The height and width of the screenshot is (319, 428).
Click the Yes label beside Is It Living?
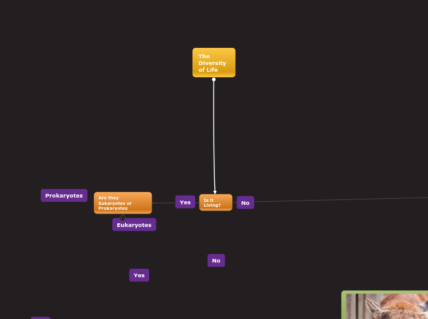pyautogui.click(x=185, y=202)
